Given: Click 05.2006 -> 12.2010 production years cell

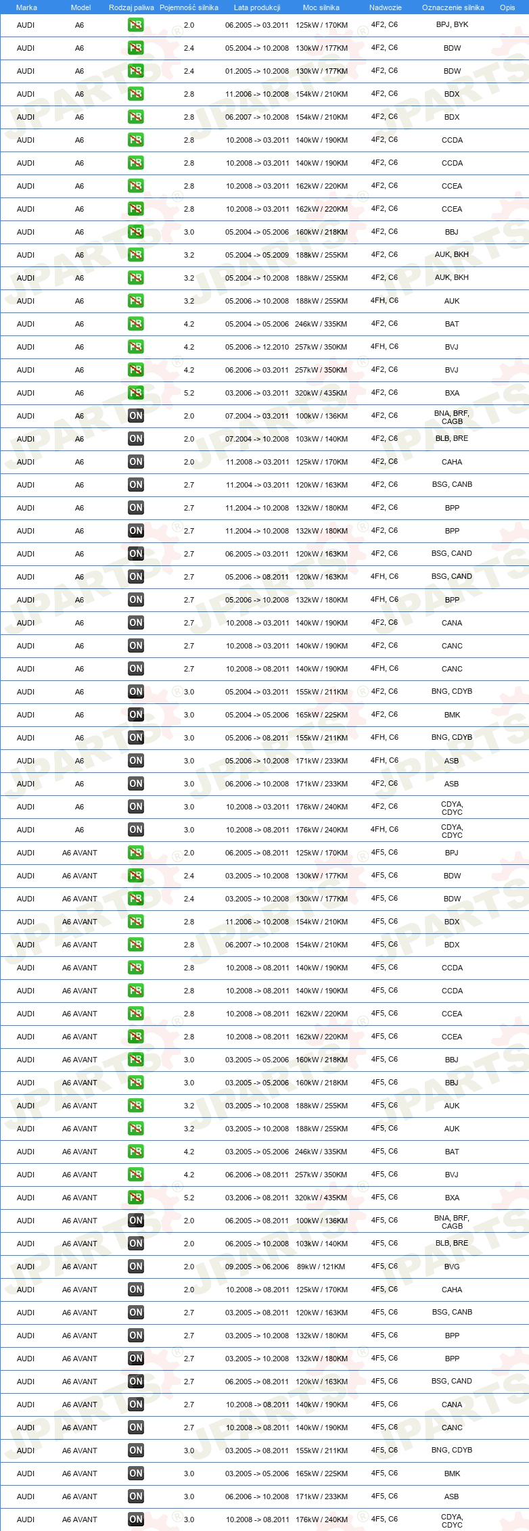Looking at the screenshot, I should (x=257, y=347).
